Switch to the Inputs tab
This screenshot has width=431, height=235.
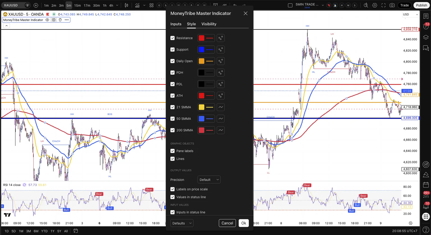pos(176,24)
